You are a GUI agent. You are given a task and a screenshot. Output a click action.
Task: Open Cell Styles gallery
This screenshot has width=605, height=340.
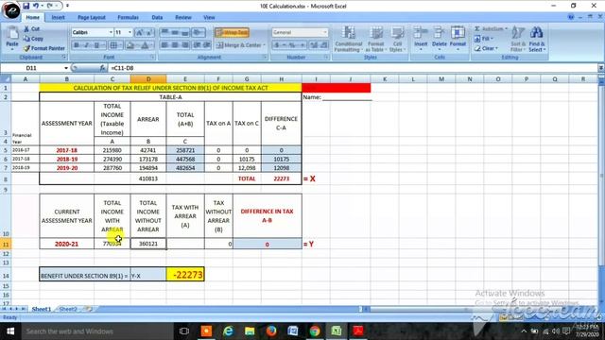tap(396, 39)
